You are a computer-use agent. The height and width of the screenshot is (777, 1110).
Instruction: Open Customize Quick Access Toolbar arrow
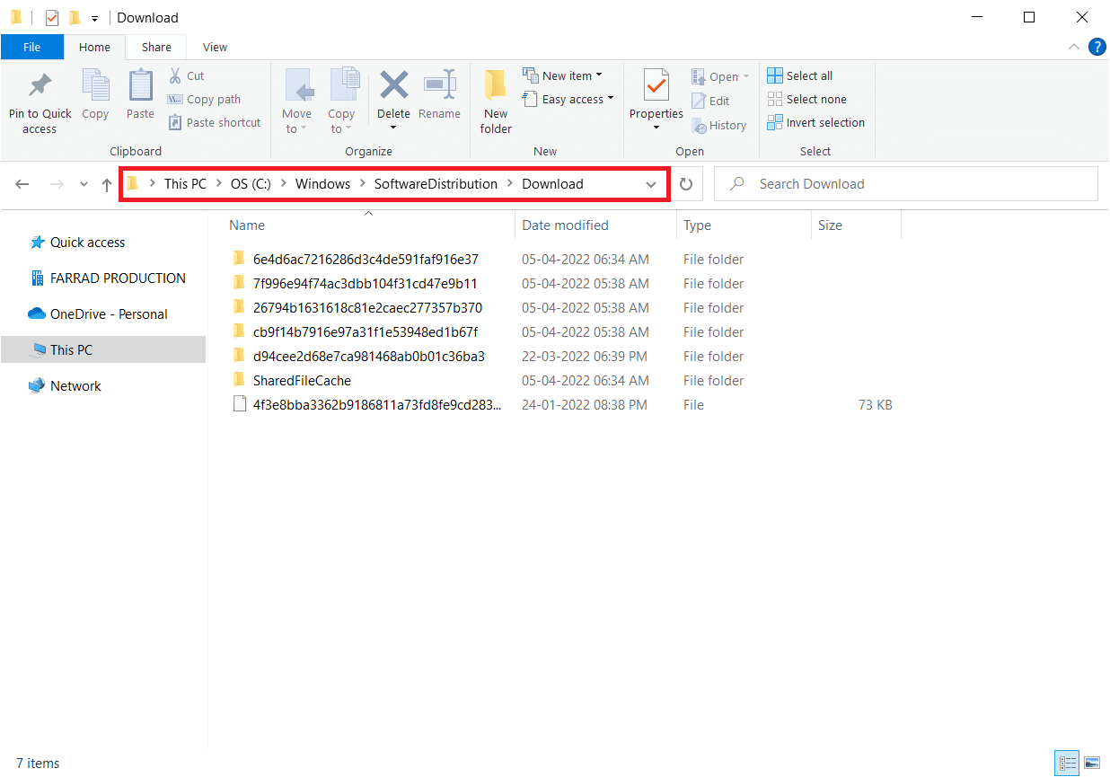pos(94,18)
